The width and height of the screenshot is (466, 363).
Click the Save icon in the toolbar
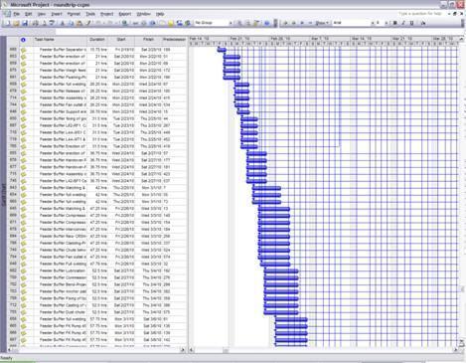pyautogui.click(x=25, y=23)
